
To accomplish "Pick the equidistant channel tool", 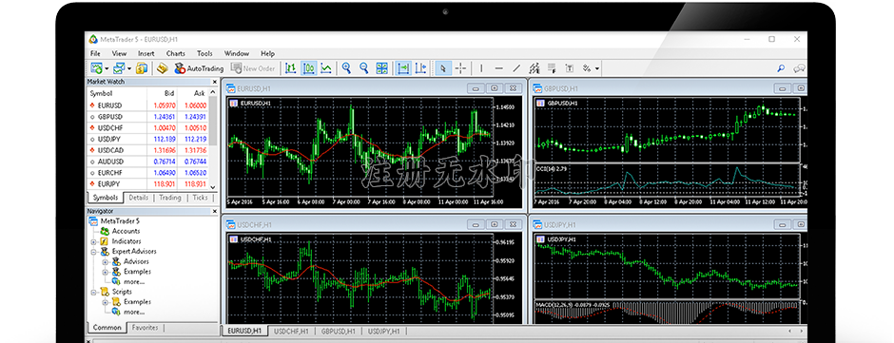I will (x=534, y=68).
